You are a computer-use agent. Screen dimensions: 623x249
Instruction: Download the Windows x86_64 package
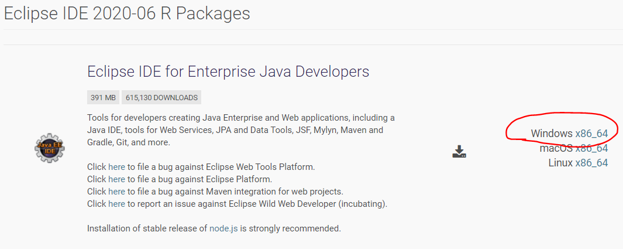(591, 133)
